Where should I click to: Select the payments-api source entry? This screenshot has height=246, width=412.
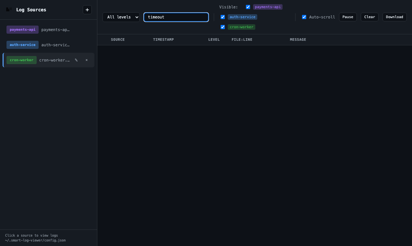pos(48,29)
